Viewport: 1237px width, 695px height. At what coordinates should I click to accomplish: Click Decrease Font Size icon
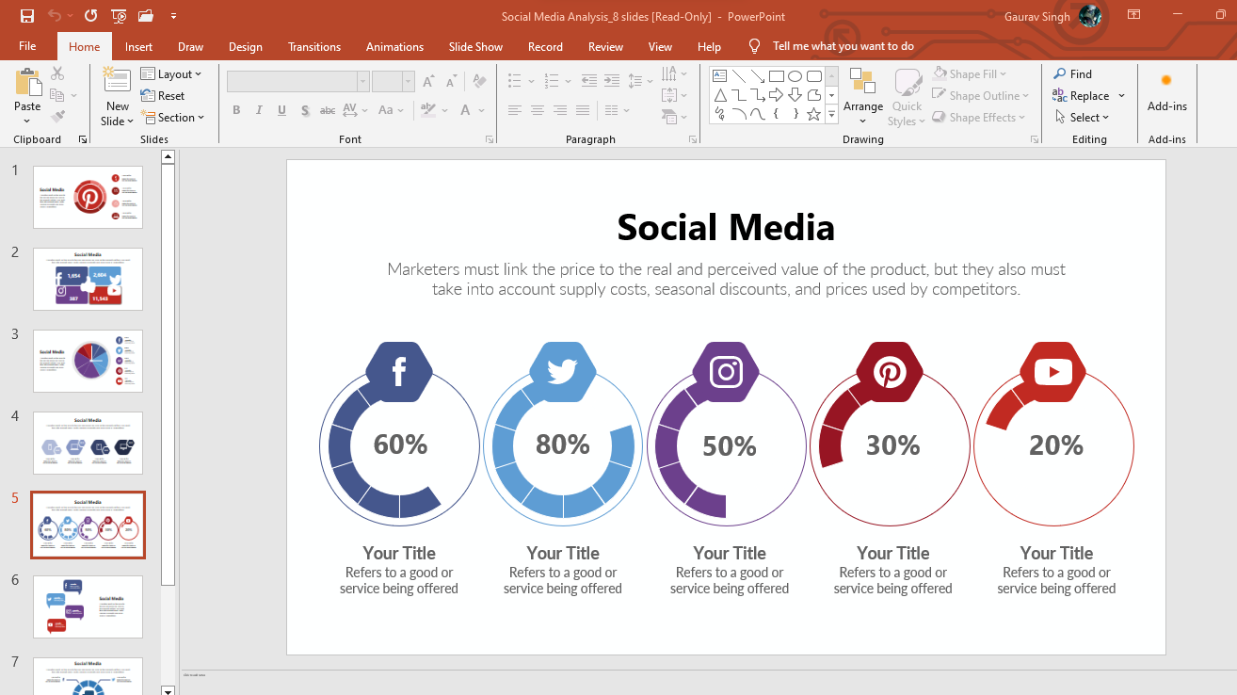[x=451, y=82]
